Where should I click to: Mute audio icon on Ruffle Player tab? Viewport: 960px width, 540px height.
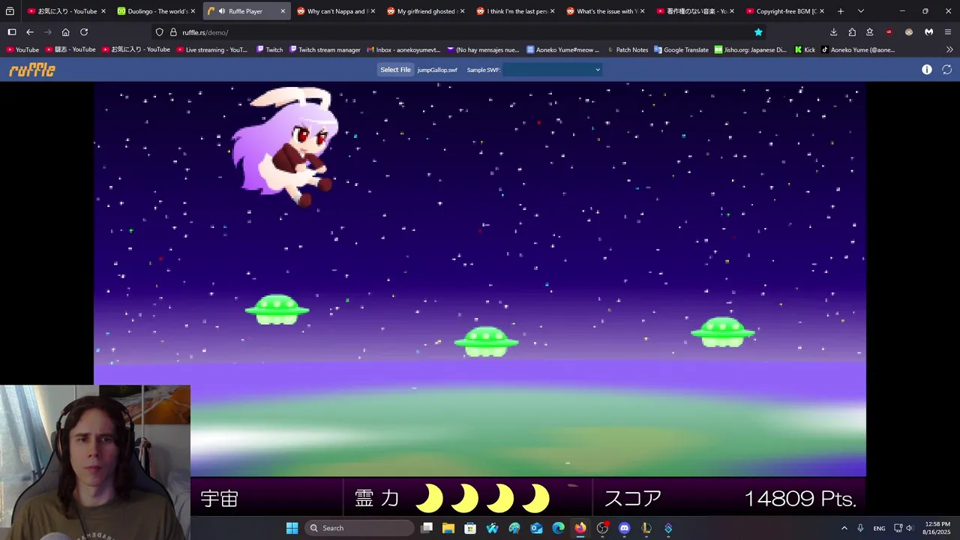pyautogui.click(x=222, y=11)
